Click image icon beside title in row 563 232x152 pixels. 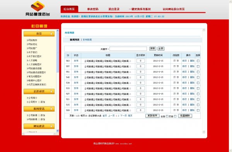pyautogui.click(x=130, y=61)
